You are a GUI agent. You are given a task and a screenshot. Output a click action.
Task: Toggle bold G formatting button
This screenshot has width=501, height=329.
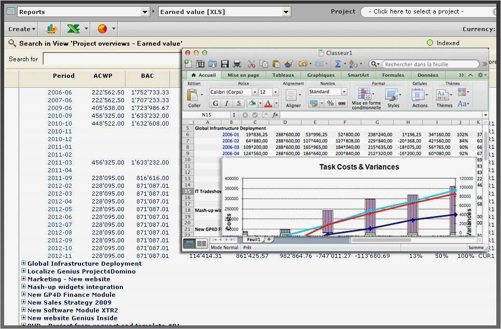coord(215,103)
